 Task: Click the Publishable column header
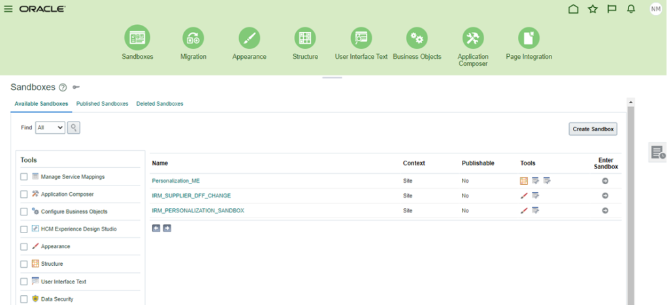coord(478,163)
